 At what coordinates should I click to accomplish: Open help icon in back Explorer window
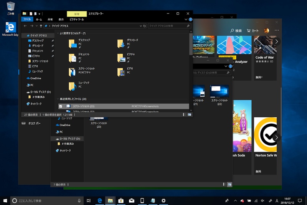(x=231, y=66)
